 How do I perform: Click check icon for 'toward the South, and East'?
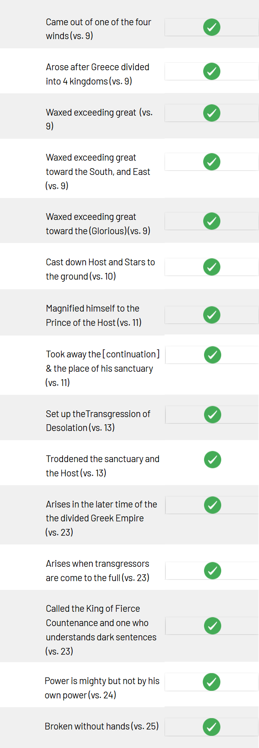(x=212, y=161)
